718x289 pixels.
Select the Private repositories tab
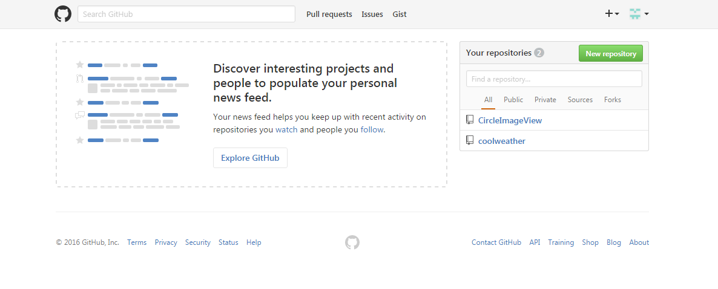545,100
